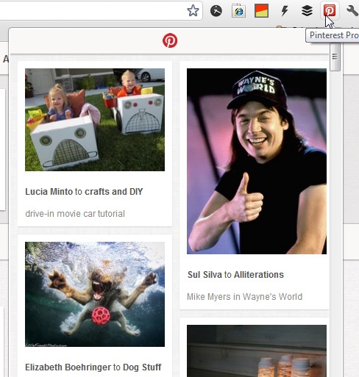Viewport: 359px width, 377px height.
Task: Visit Sul Silva's profile link
Action: (x=205, y=275)
